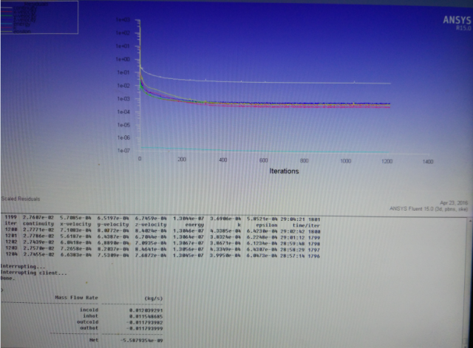The width and height of the screenshot is (473, 348).
Task: Click the white continuity residual curve
Action: click(296, 81)
